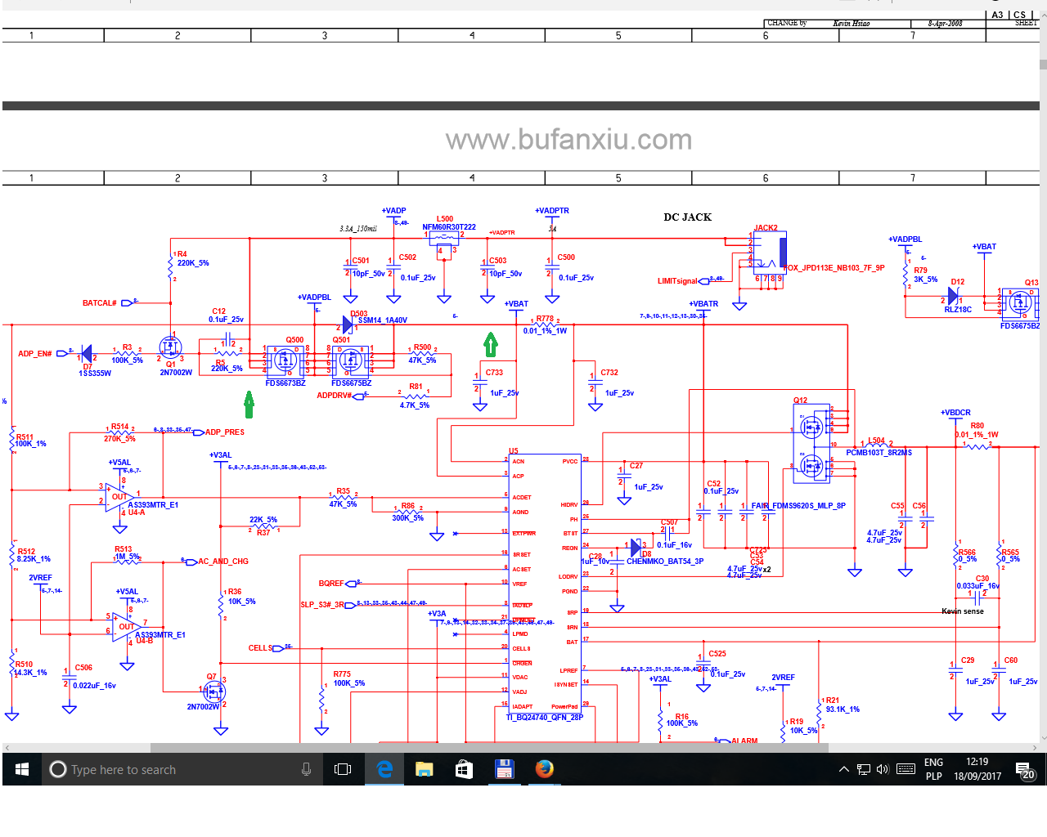Click the '8-Apr-2008' date in the title block
This screenshot has height=837, width=1047.
click(x=945, y=23)
